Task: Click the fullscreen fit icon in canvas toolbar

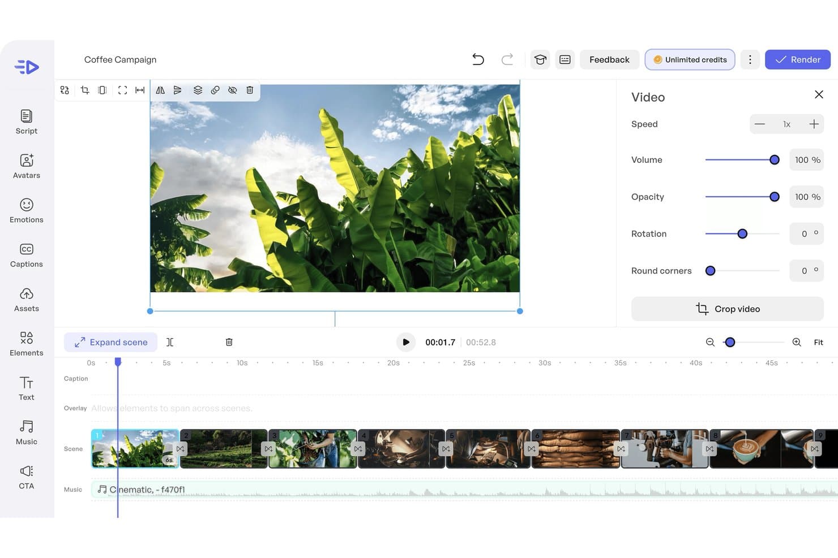Action: pyautogui.click(x=122, y=90)
